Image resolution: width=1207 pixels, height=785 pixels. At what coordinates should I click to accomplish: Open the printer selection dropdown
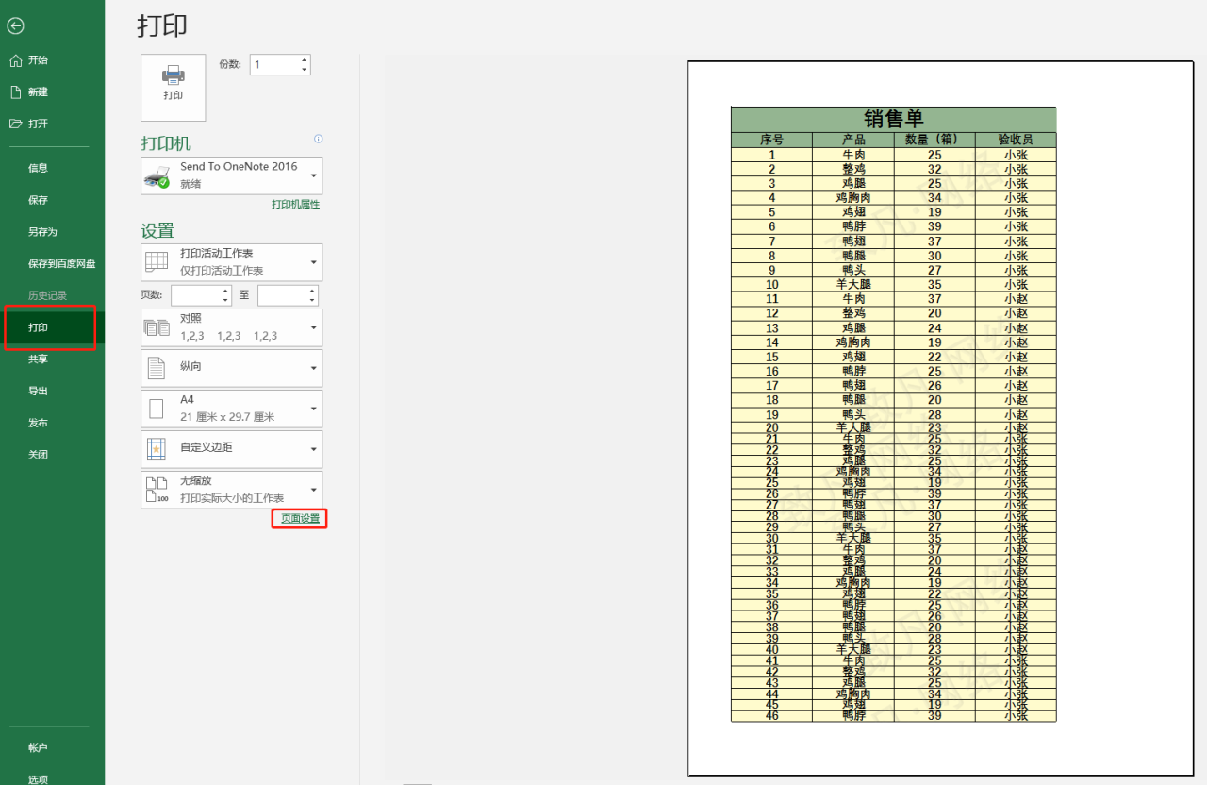313,175
